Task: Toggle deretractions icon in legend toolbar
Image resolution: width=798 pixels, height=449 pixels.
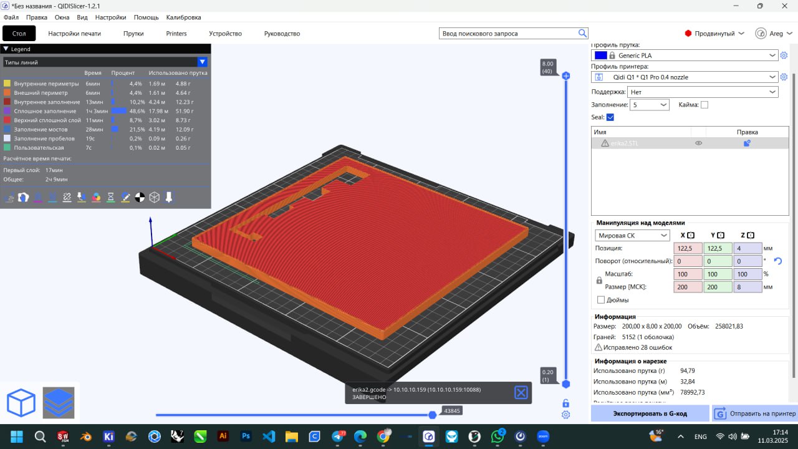Action: click(x=52, y=197)
